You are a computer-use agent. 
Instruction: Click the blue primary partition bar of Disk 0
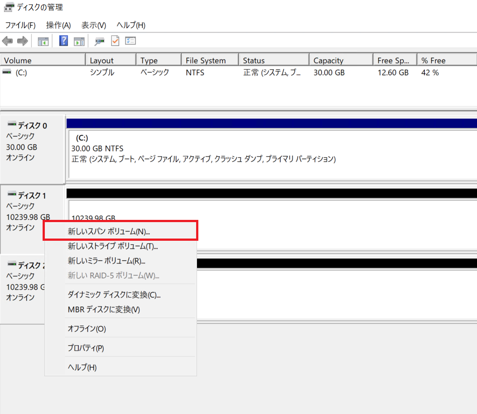(x=272, y=123)
